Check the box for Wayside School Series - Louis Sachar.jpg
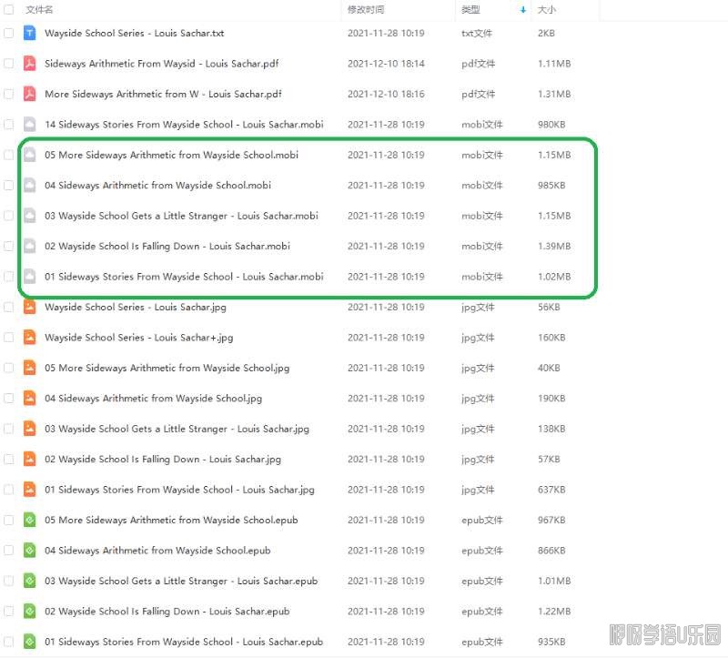 (x=8, y=307)
